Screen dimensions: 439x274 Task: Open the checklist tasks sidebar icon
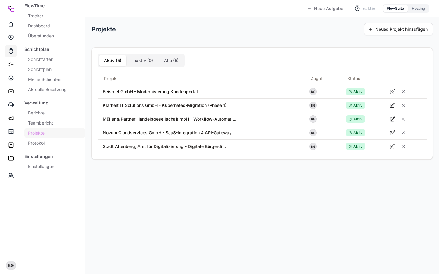point(11,65)
